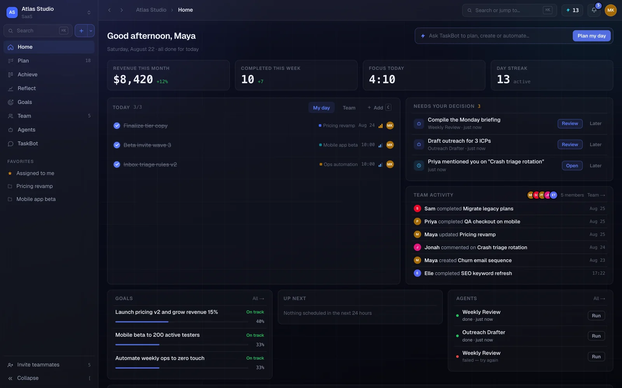Open Achieve in the sidebar
The width and height of the screenshot is (622, 388).
tap(49, 74)
